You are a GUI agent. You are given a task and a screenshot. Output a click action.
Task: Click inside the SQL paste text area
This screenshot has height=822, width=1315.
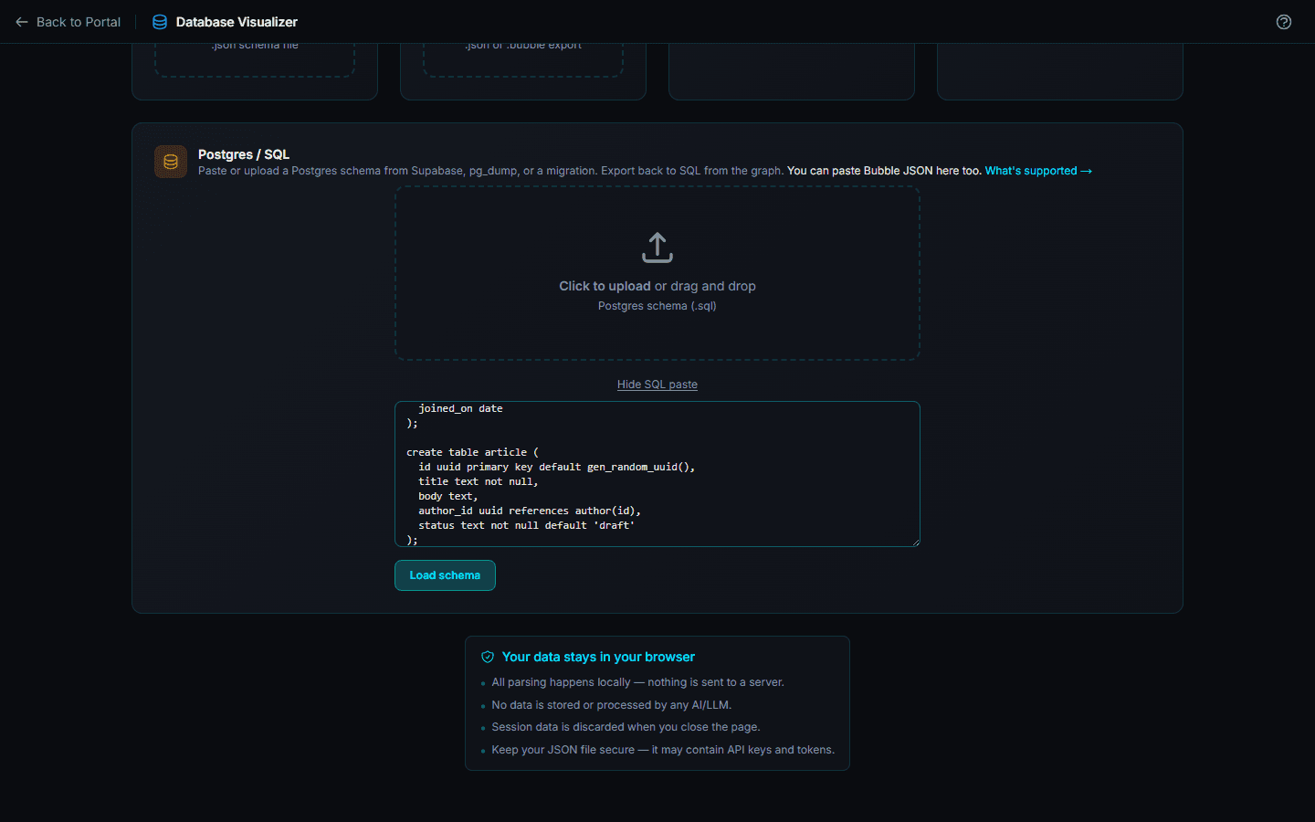point(657,474)
